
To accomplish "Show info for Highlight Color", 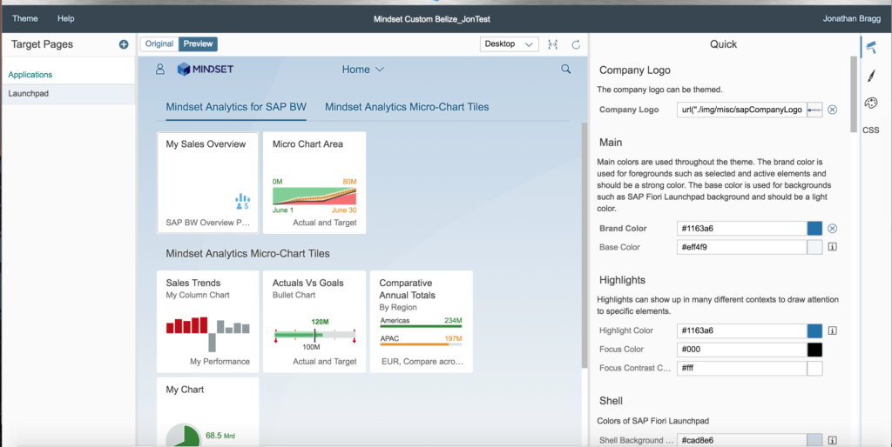I will [x=832, y=330].
